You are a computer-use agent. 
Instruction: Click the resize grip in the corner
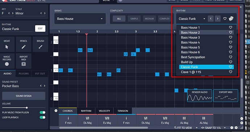click(x=242, y=128)
